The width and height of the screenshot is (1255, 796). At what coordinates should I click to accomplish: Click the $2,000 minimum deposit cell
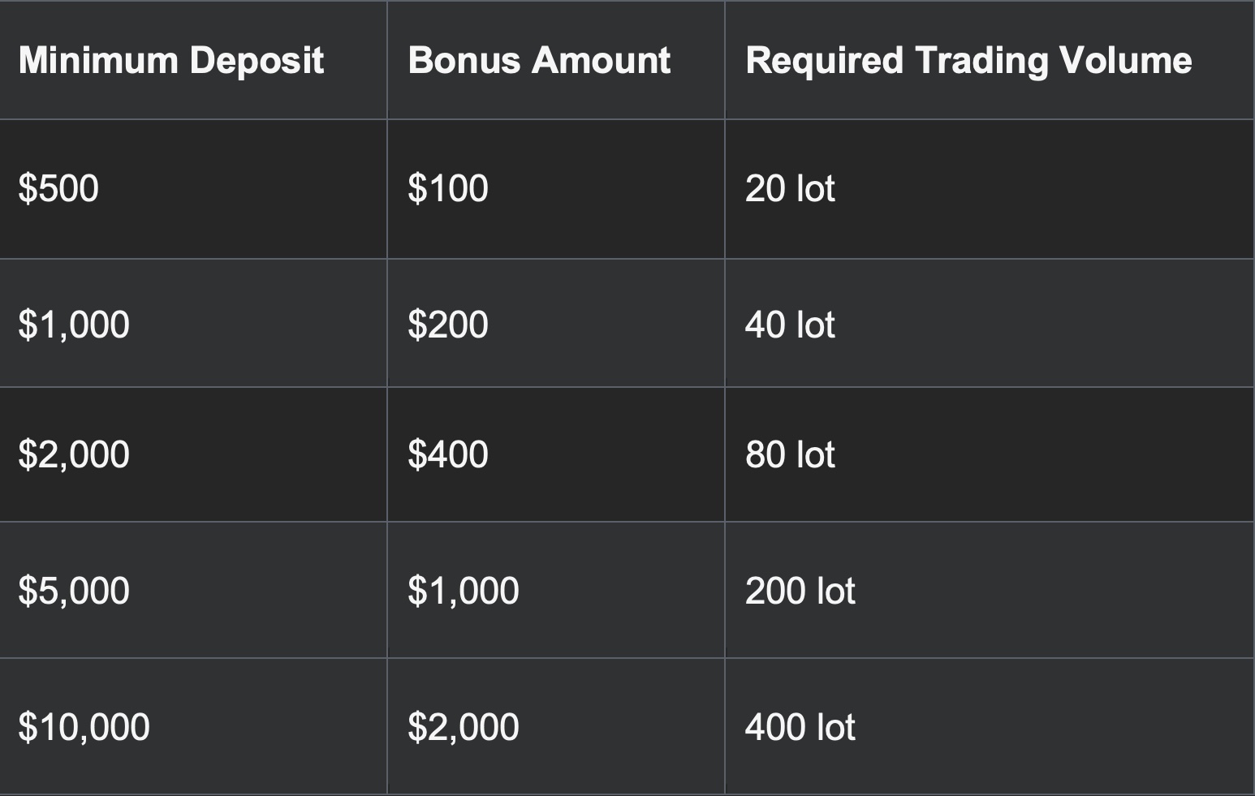[x=74, y=454]
